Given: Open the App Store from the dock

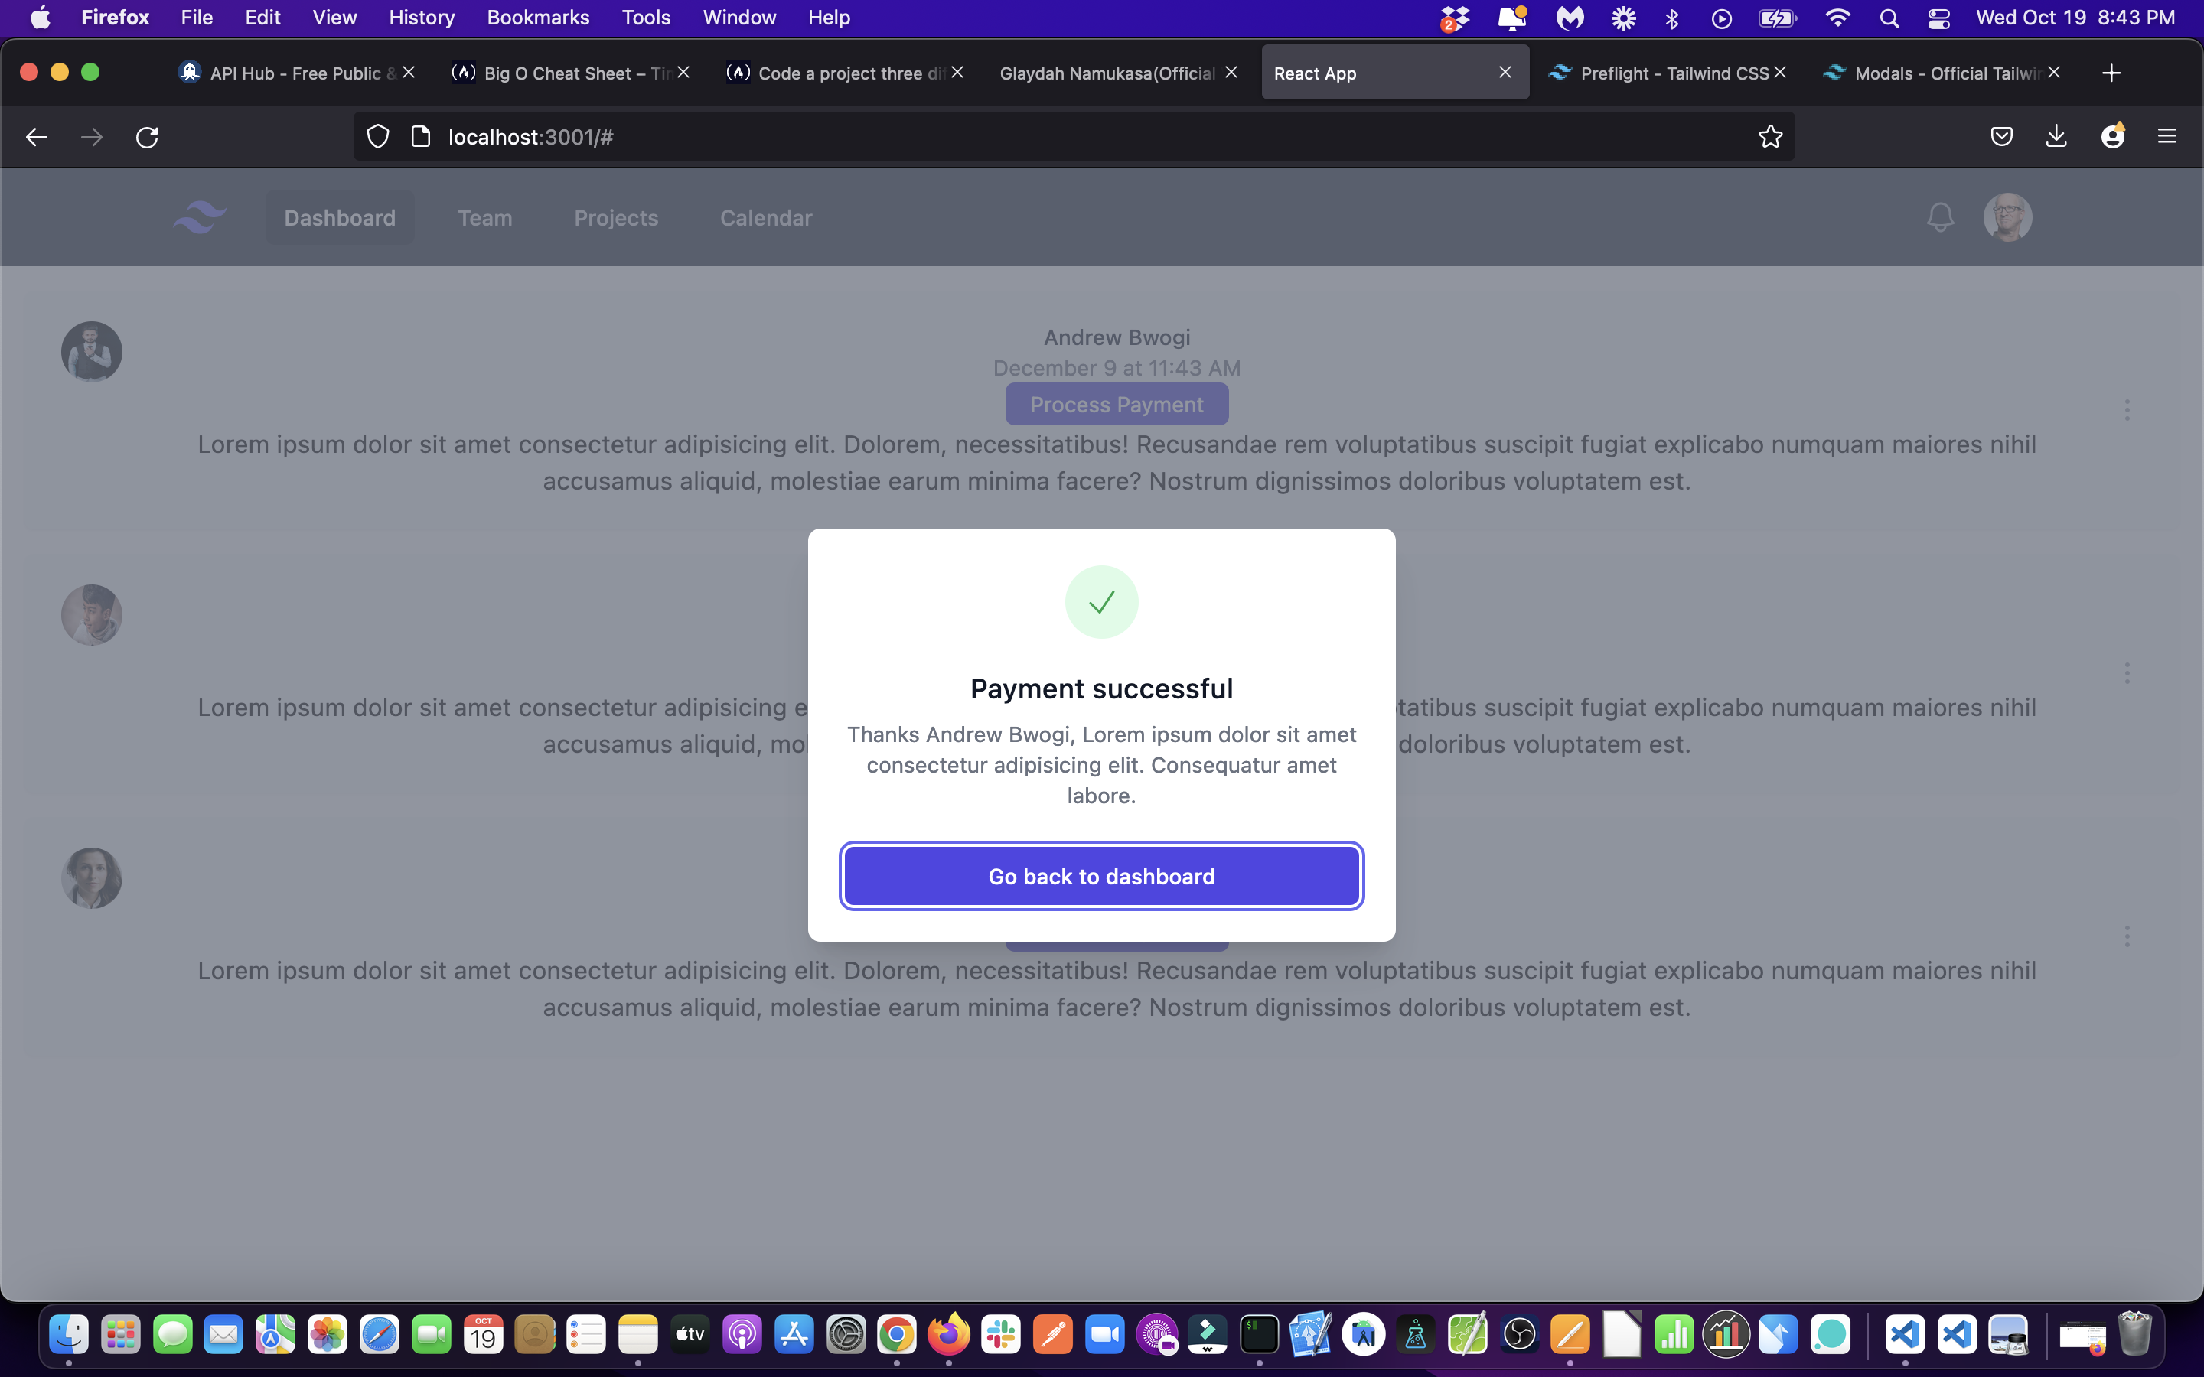Looking at the screenshot, I should click(794, 1335).
